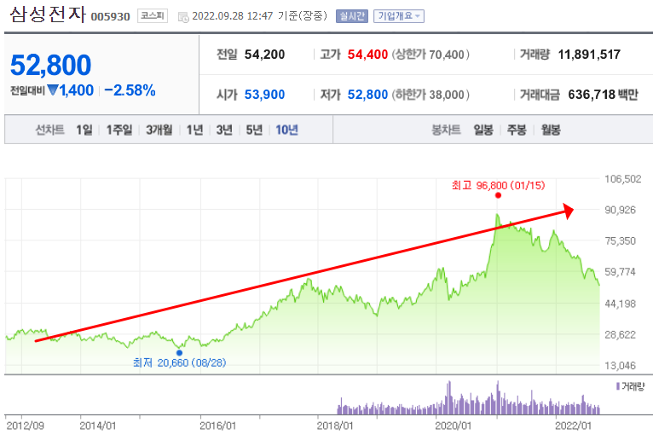Click the 상한가 70,400 text
Screen dimensions: 653x440
tap(431, 55)
